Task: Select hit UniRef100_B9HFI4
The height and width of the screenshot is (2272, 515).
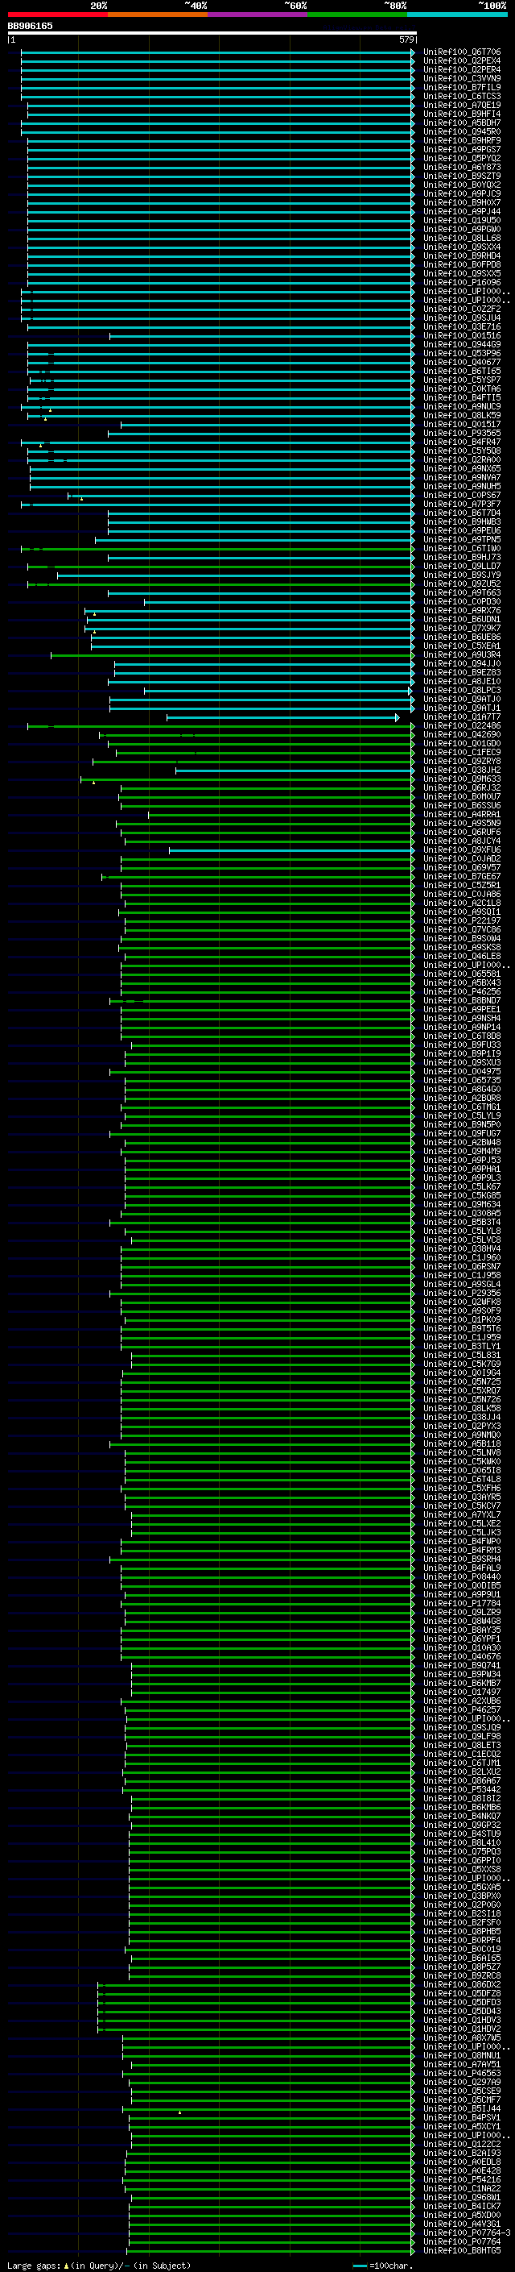Action: point(461,114)
